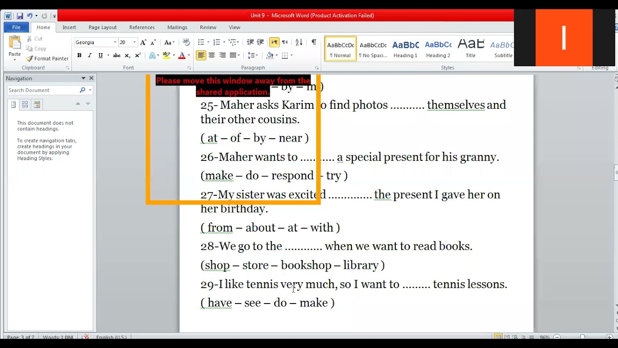Click Increase Indent icon
This screenshot has width=618, height=348.
click(260, 43)
